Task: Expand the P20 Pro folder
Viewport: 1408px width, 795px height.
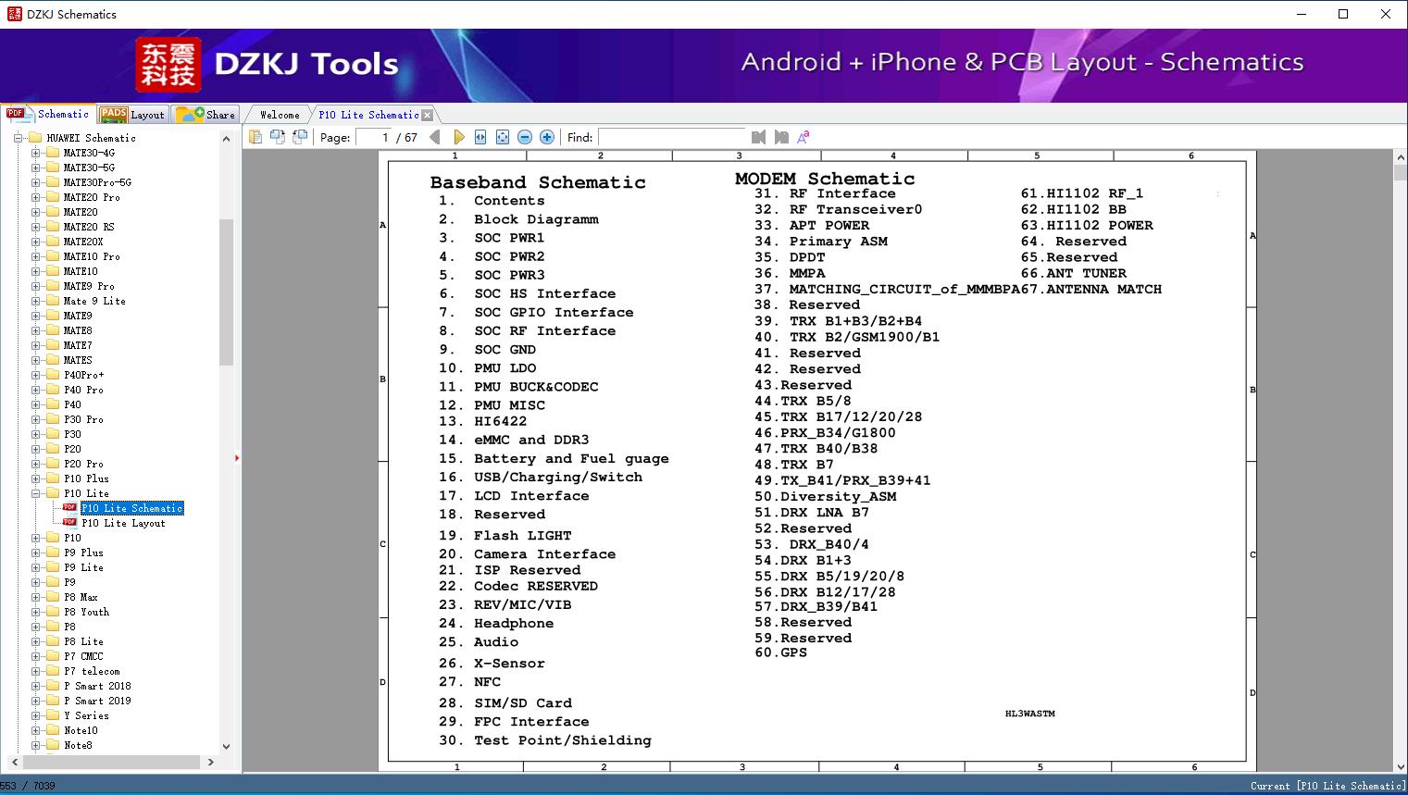Action: point(35,464)
